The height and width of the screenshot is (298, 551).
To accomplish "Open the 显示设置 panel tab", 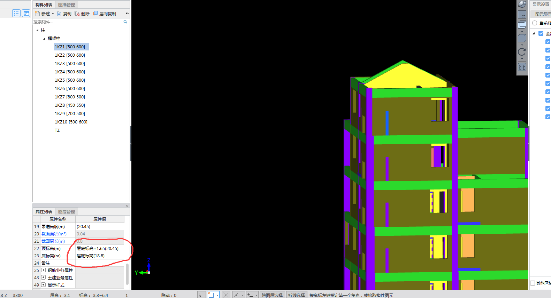I will coord(541,5).
